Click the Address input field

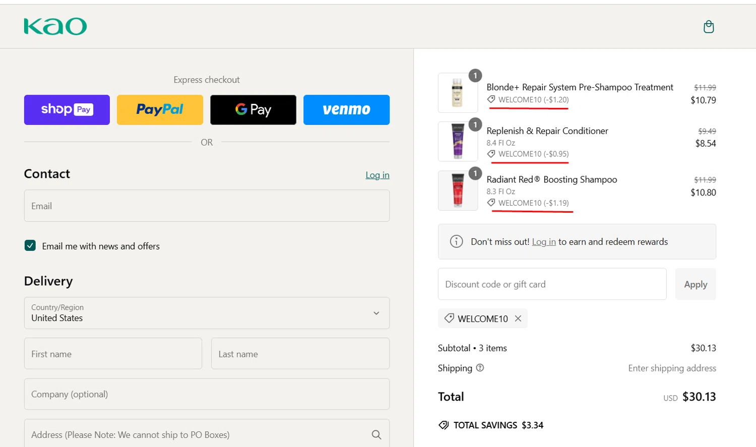207,434
